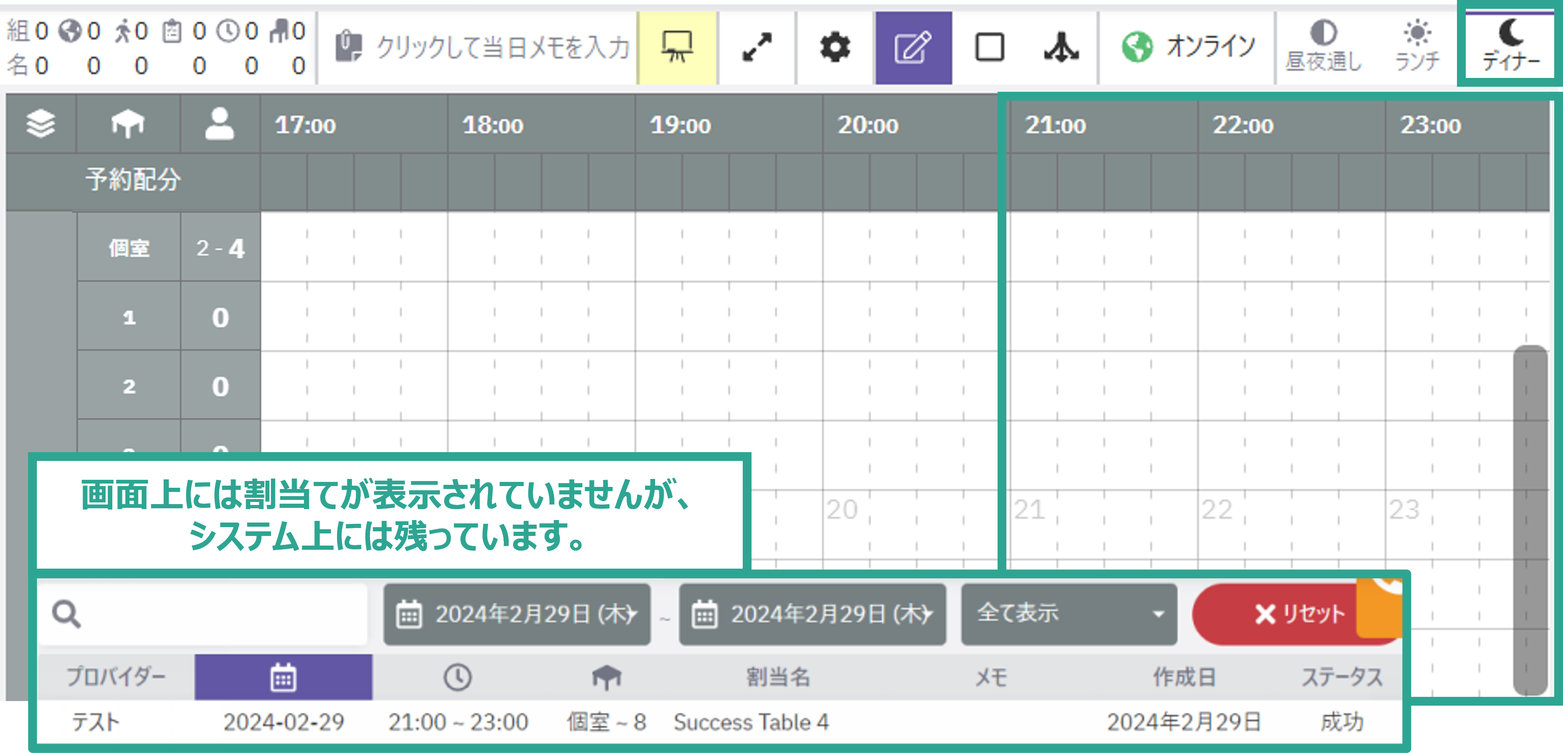The image size is (1563, 753).
Task: Click the 19:00 time header
Action: [680, 126]
